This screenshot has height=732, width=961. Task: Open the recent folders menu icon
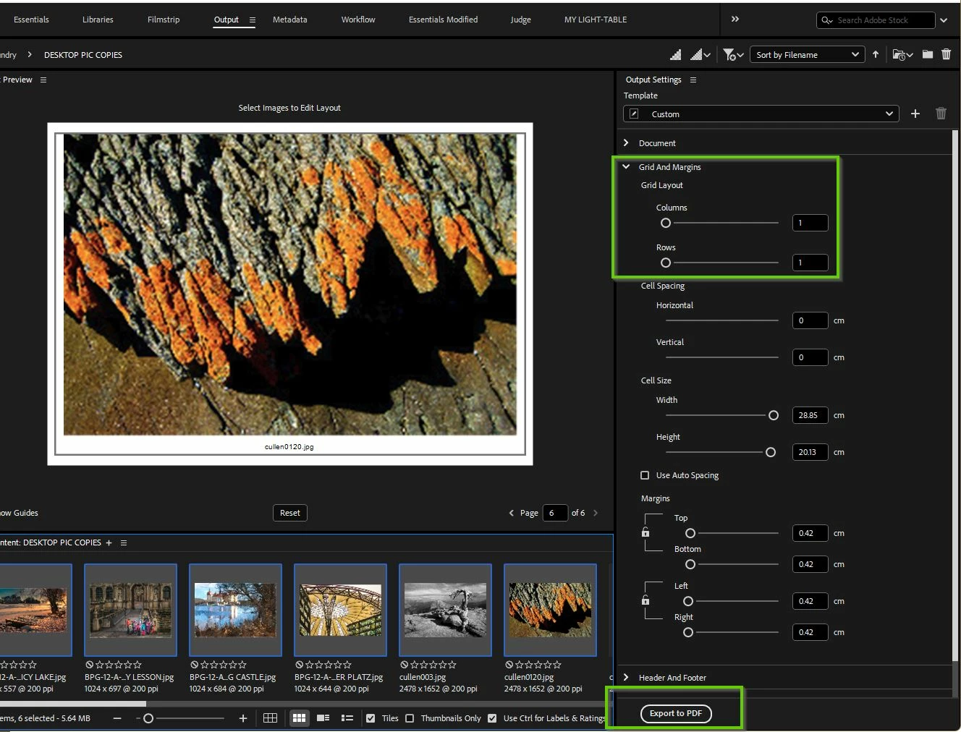tap(902, 55)
